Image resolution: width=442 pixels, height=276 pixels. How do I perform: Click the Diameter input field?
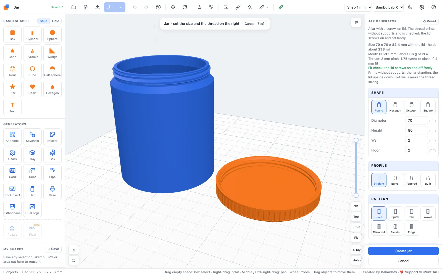click(417, 120)
